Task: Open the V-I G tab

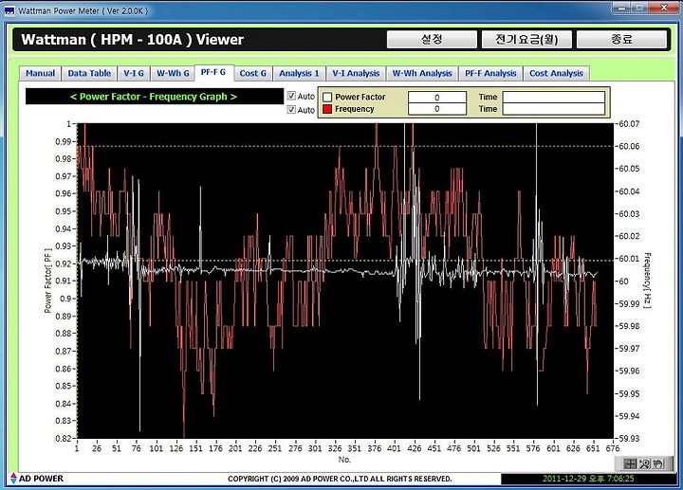Action: click(134, 73)
